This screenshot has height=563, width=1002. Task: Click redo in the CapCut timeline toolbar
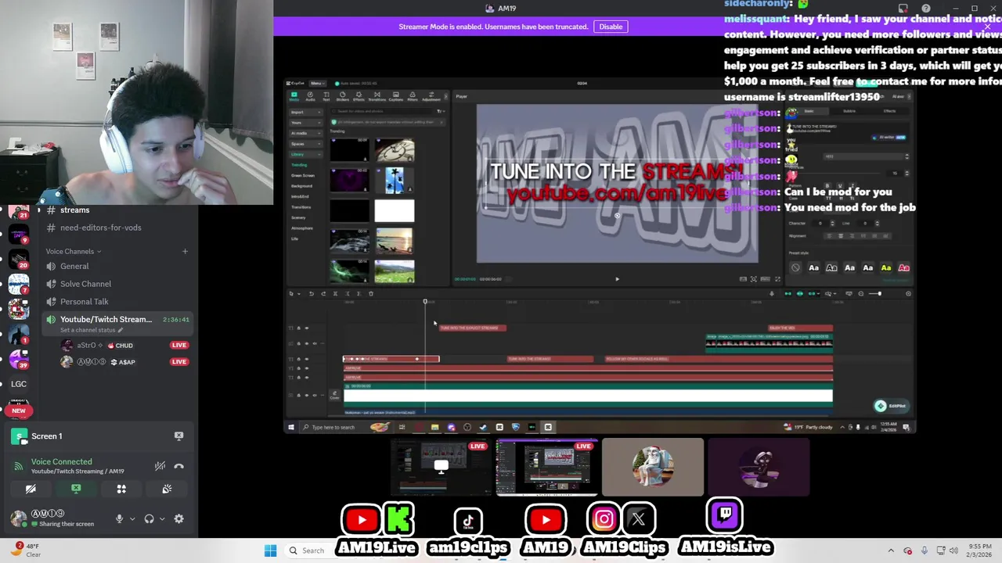click(x=323, y=293)
